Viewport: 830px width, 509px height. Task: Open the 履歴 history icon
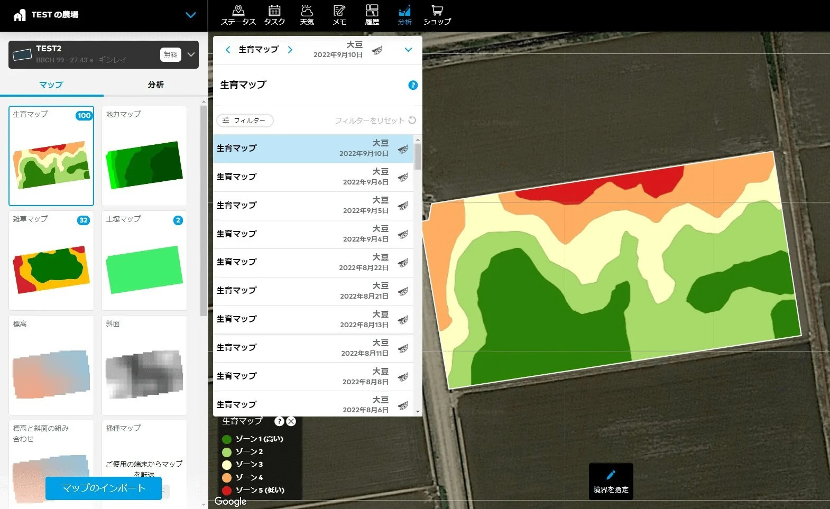[372, 15]
